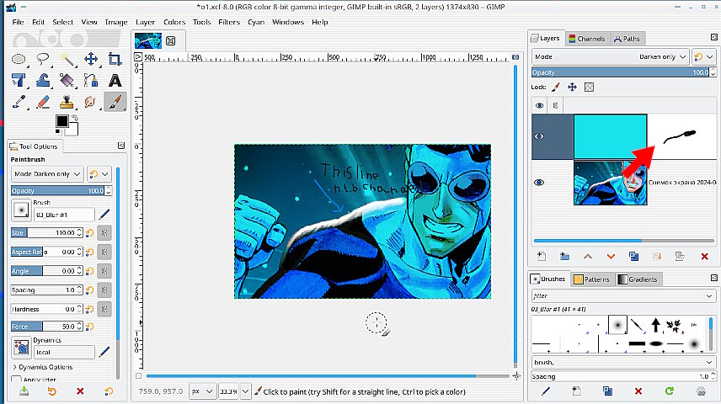Create a new layer from Layers panel

point(541,256)
